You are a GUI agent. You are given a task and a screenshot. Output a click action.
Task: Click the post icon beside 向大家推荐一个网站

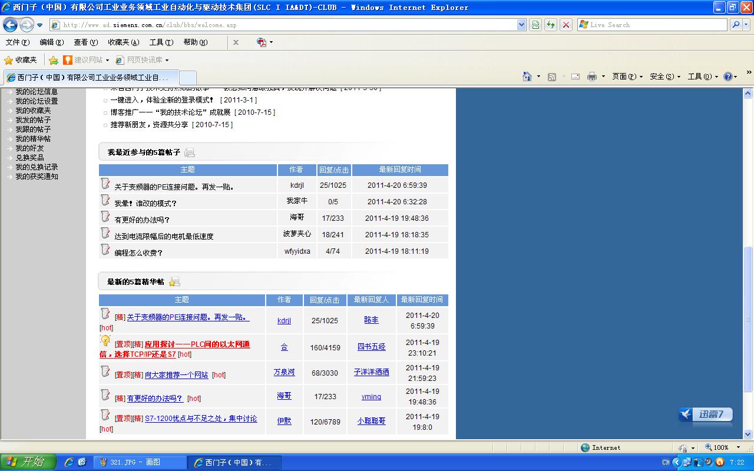click(105, 372)
